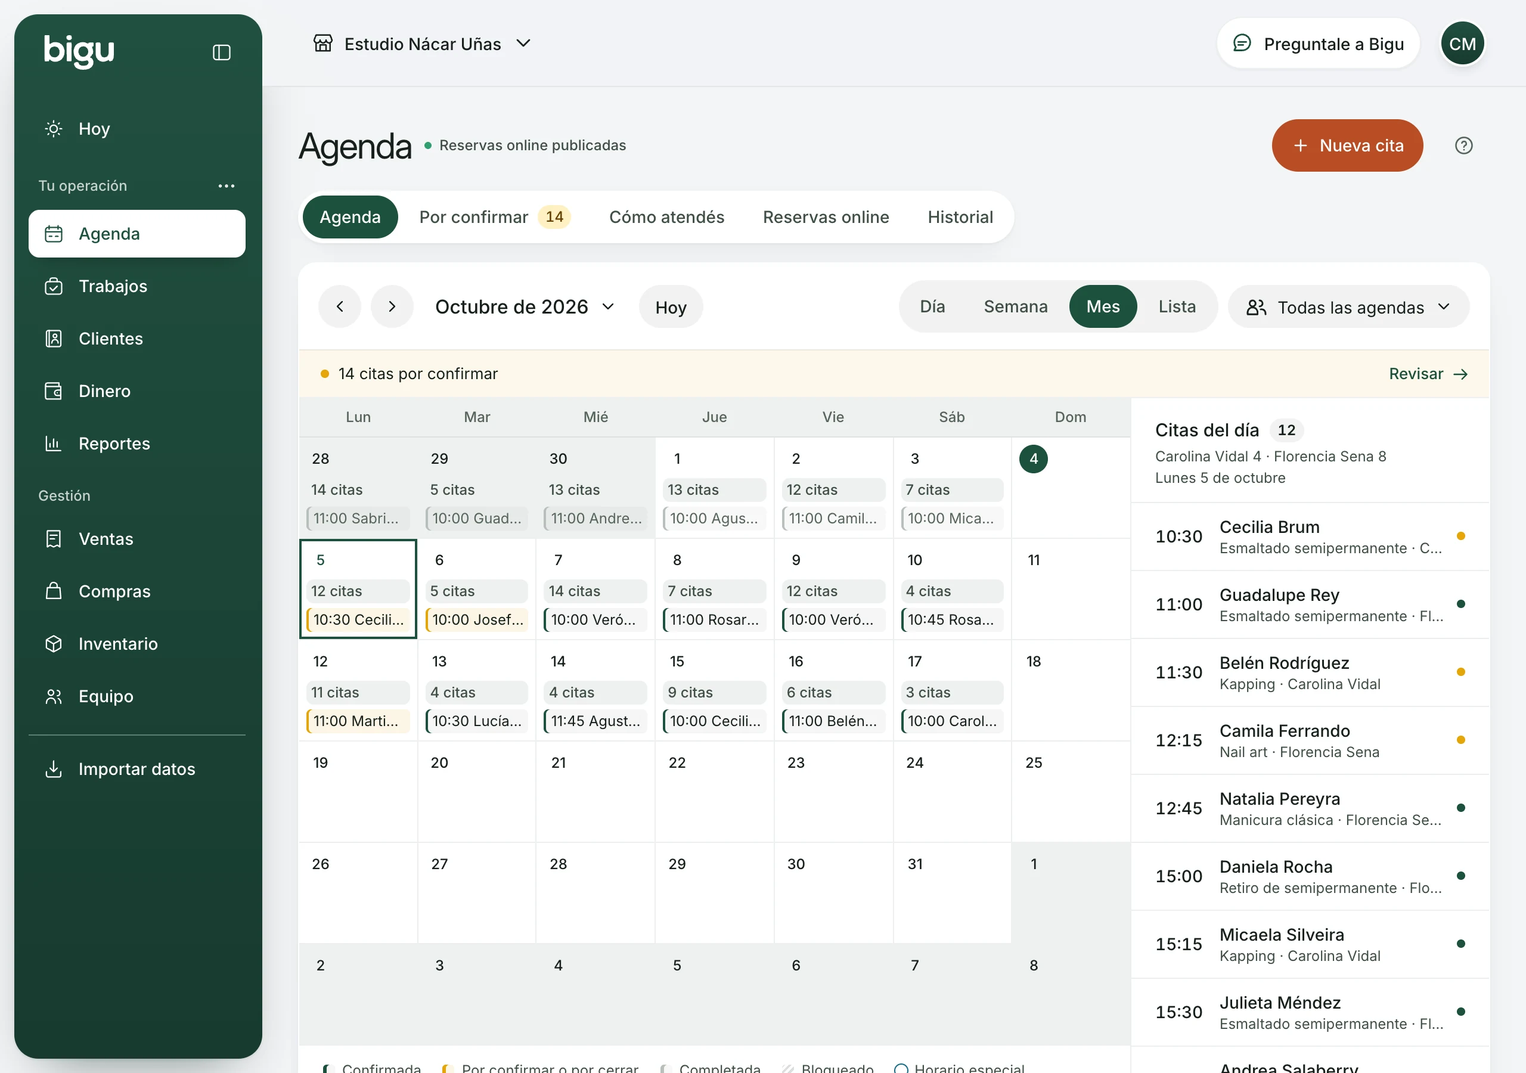Open Octubre de 2026 month picker
Viewport: 1526px width, 1073px height.
tap(525, 306)
